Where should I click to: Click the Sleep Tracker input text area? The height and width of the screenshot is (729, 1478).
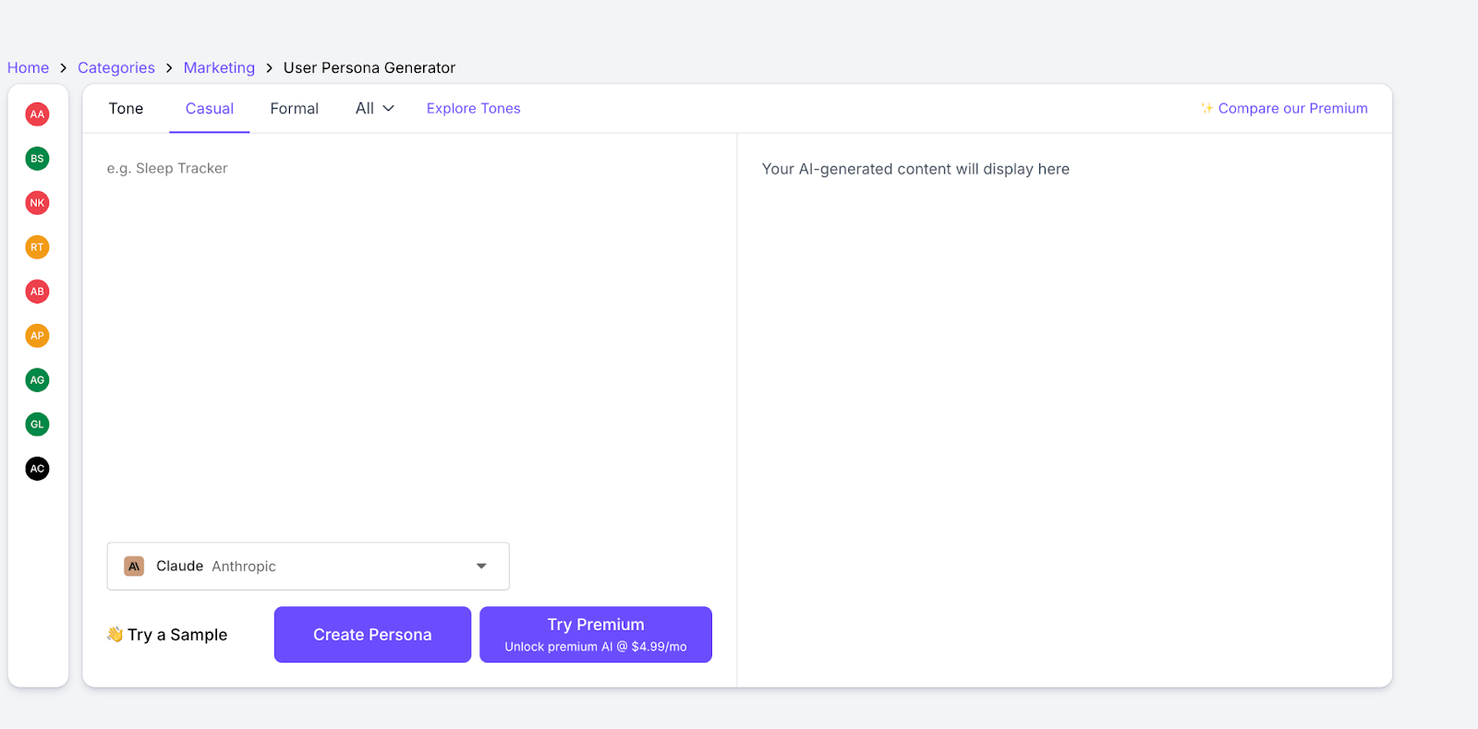point(409,337)
